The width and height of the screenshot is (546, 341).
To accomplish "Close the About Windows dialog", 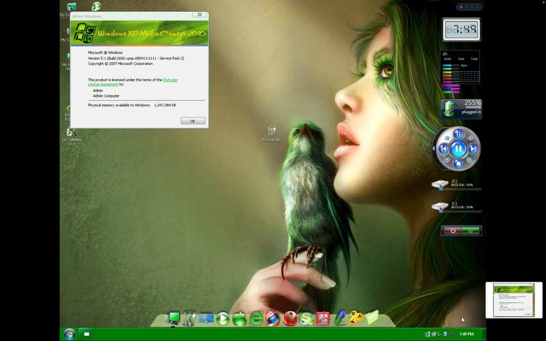I will click(200, 14).
